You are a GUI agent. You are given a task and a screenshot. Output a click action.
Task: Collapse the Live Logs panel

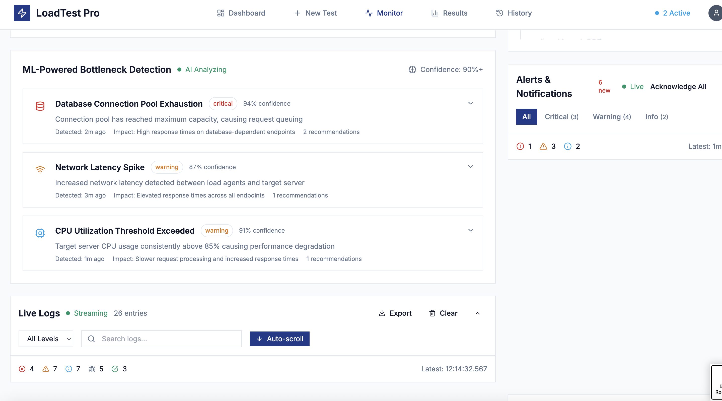point(478,313)
